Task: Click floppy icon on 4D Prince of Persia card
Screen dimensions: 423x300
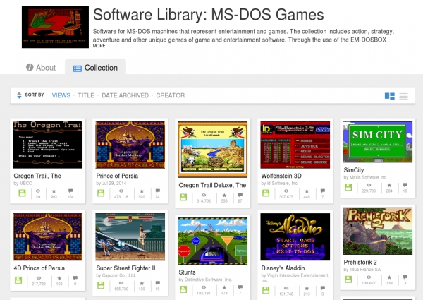Action: pos(18,280)
